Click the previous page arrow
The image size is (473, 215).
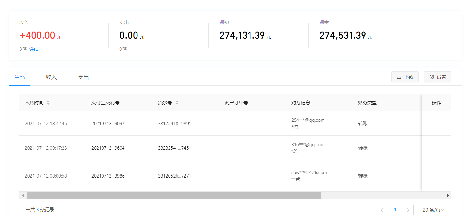click(381, 210)
